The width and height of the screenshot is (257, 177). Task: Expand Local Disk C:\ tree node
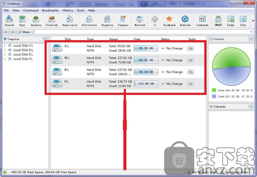coord(5,46)
